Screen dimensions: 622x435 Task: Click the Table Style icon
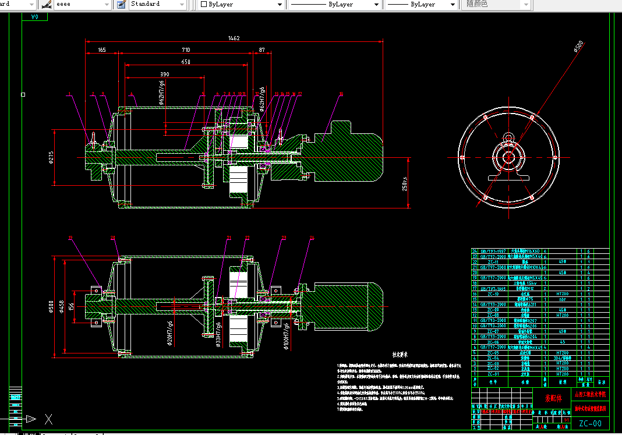pos(121,5)
